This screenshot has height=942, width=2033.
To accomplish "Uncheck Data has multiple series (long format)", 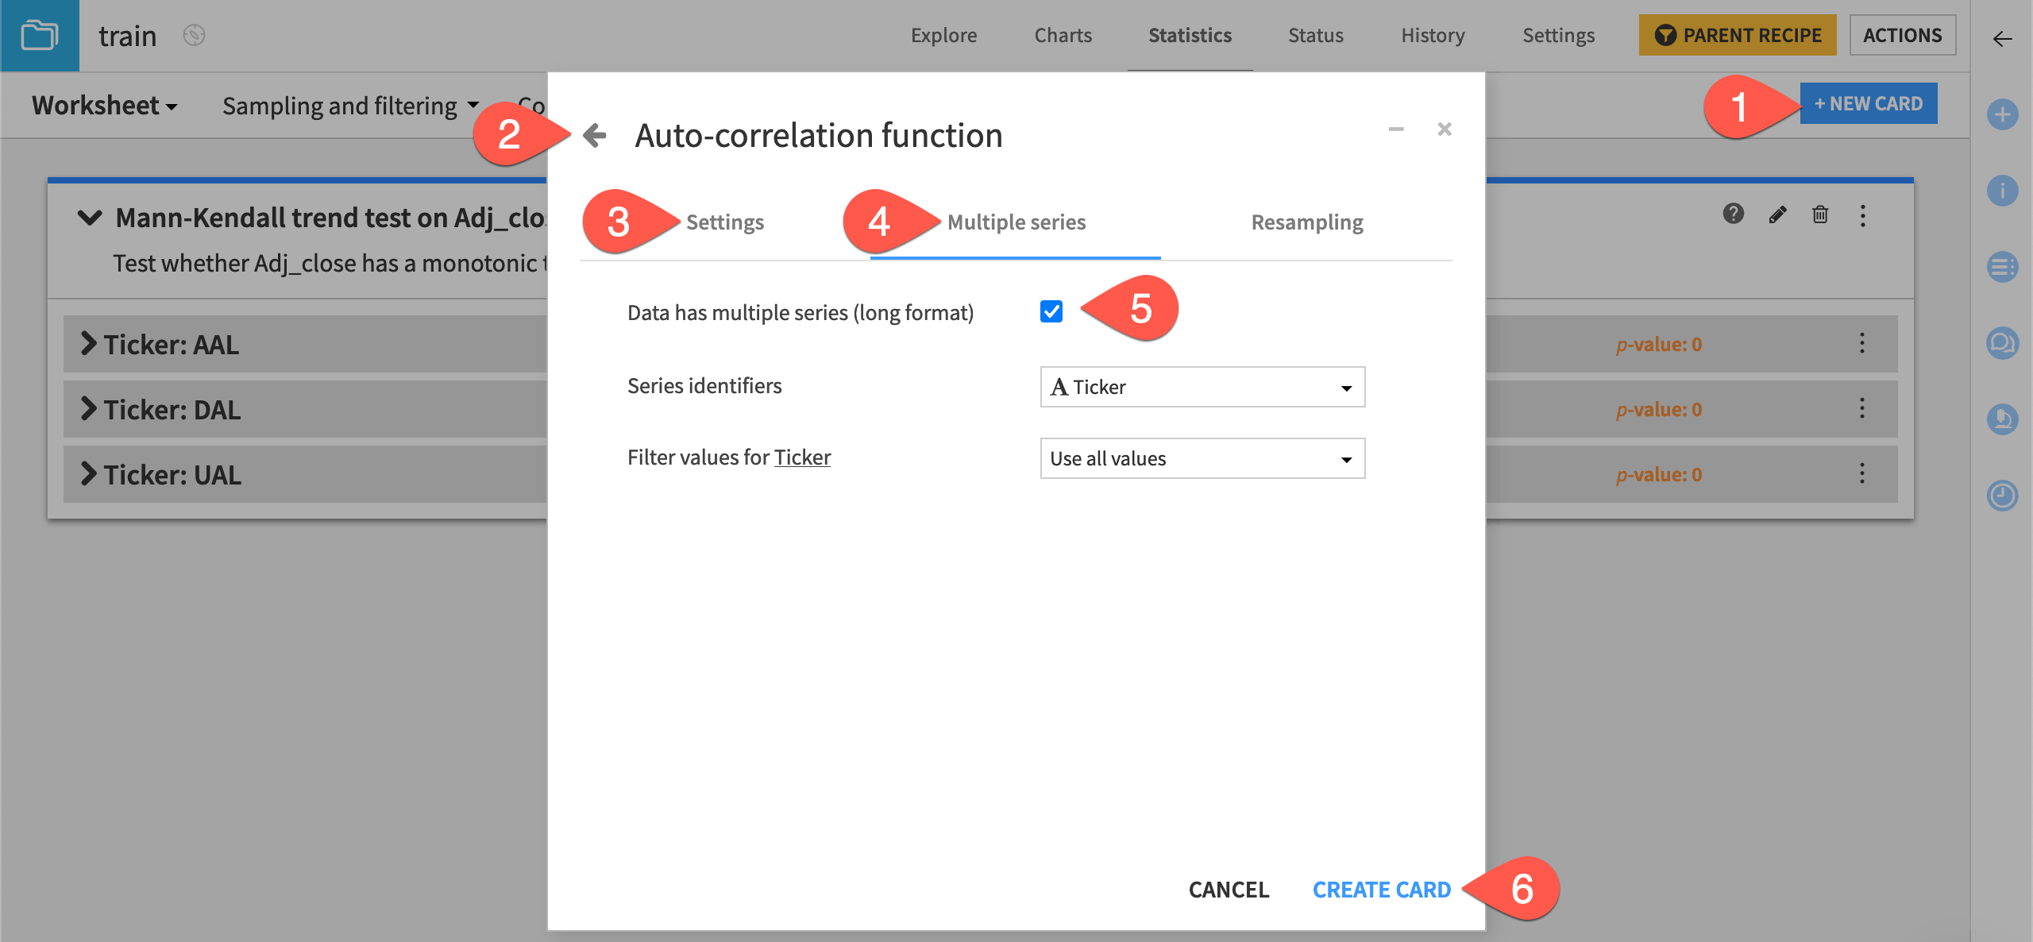I will [x=1051, y=312].
